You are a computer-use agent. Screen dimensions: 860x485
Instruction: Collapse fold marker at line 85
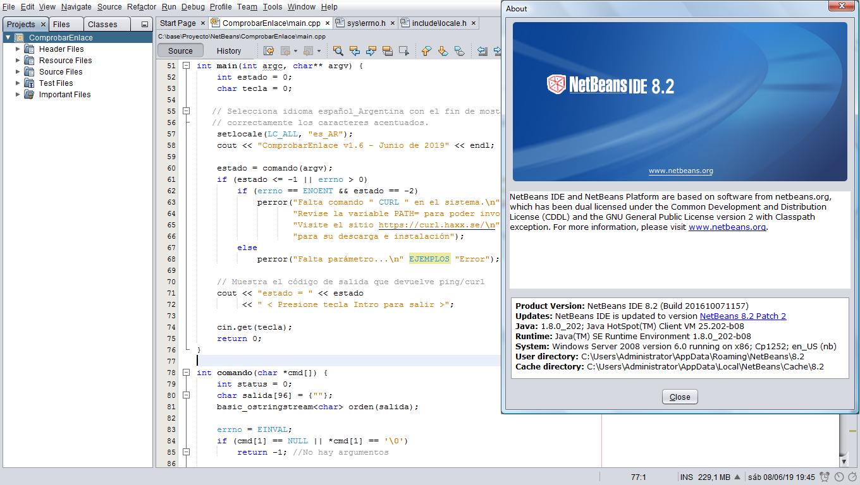tap(187, 452)
